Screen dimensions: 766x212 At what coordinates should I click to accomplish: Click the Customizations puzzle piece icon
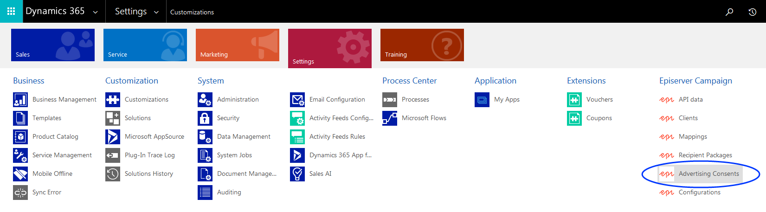point(113,100)
